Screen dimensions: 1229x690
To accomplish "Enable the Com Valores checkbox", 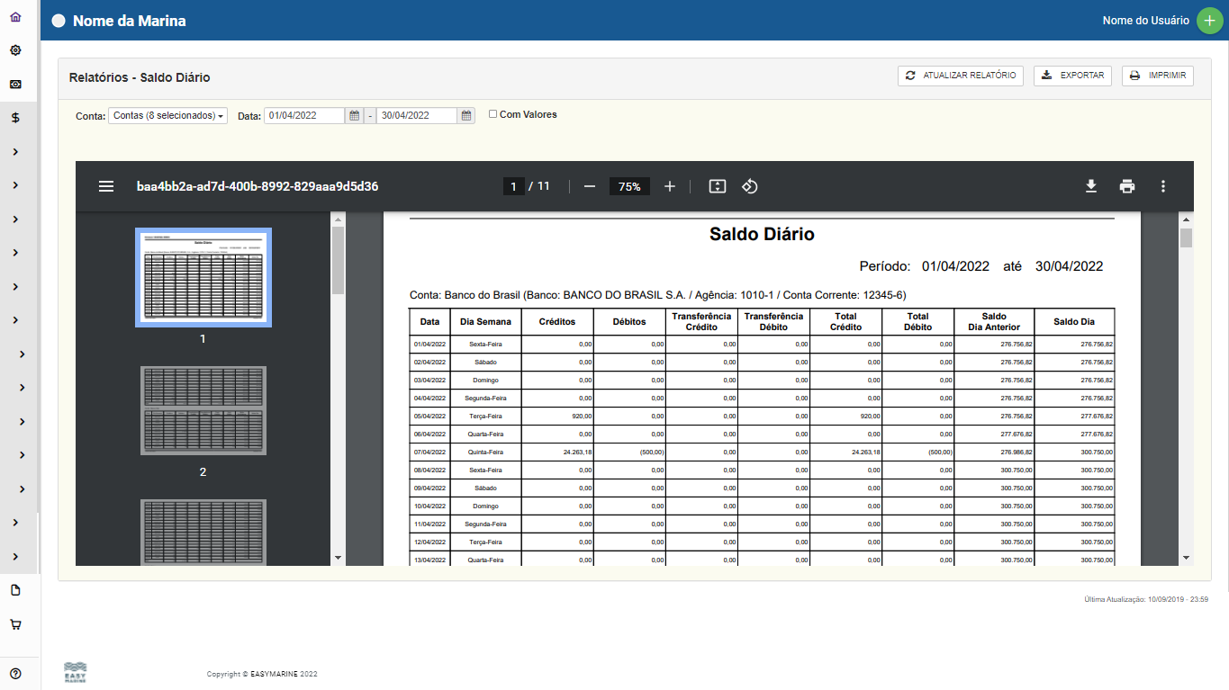I will [493, 114].
